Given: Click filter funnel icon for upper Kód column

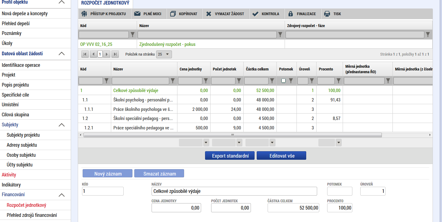Looking at the screenshot, I should (x=133, y=35).
